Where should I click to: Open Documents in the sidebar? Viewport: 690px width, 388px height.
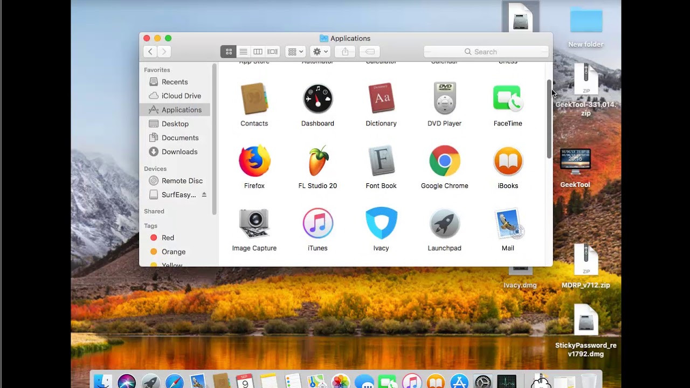[175, 138]
